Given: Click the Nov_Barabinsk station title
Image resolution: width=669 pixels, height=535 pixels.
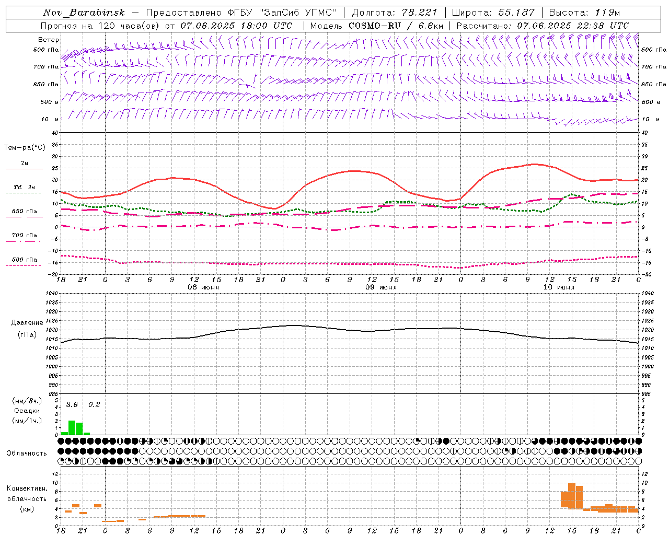Looking at the screenshot, I should [84, 13].
